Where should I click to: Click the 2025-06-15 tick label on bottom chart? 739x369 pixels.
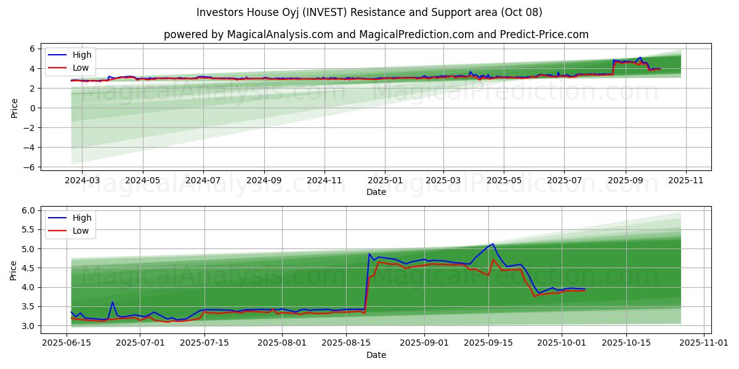[67, 343]
